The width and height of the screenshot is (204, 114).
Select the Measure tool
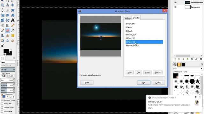pyautogui.click(x=8, y=5)
